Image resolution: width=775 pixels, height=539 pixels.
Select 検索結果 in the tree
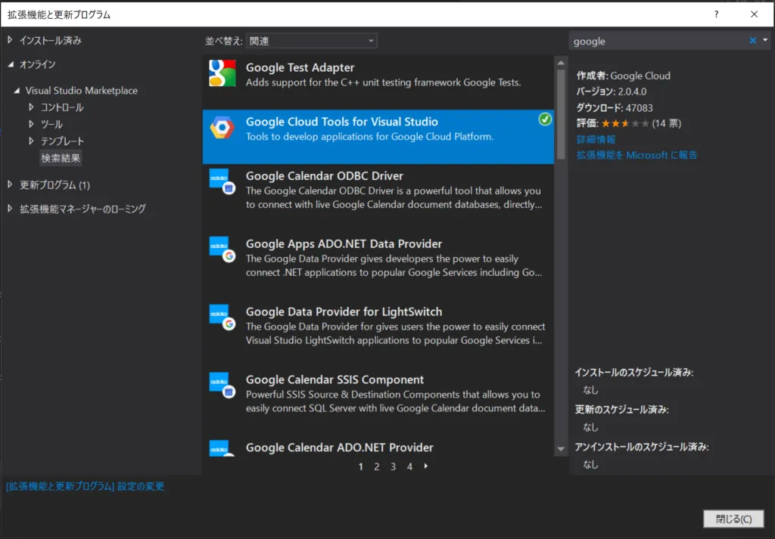[x=61, y=158]
